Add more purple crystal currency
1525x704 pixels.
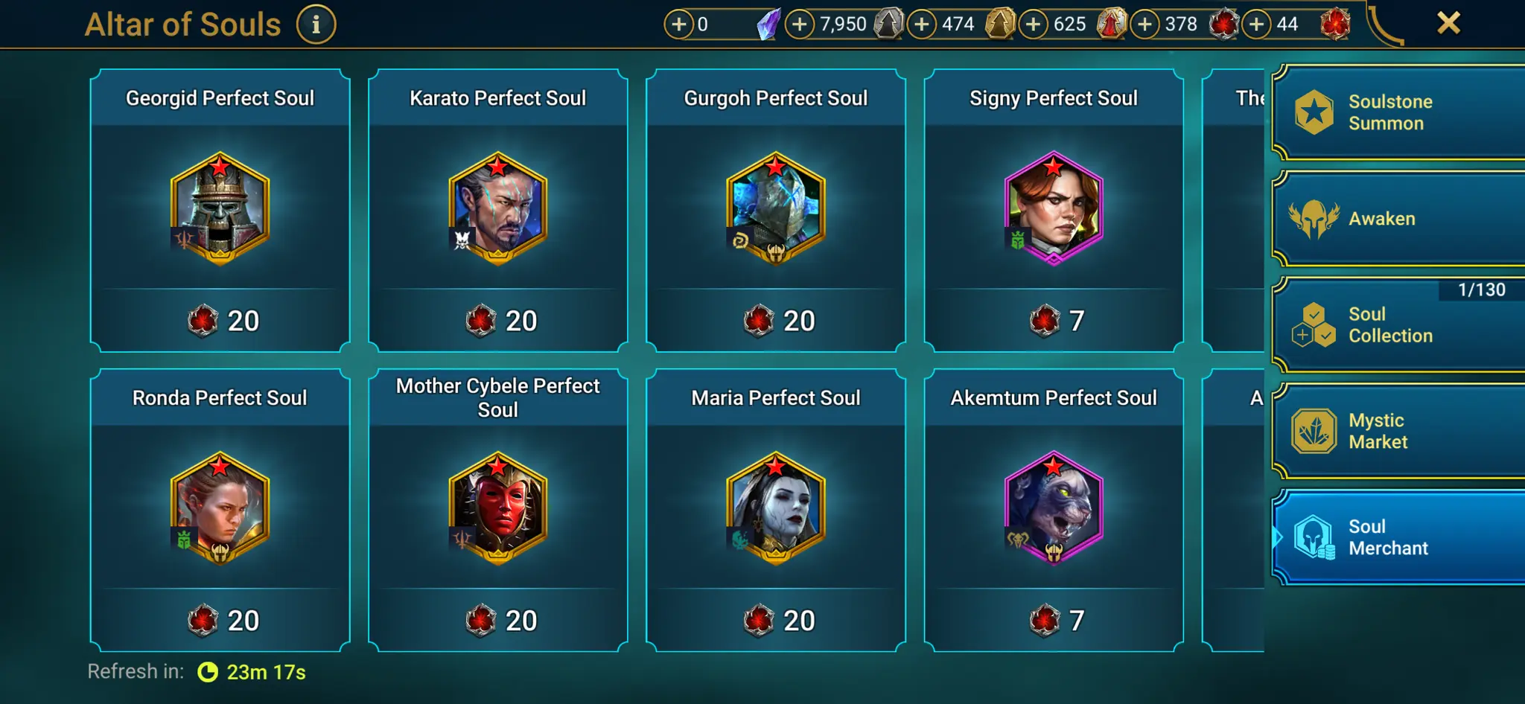pos(678,24)
